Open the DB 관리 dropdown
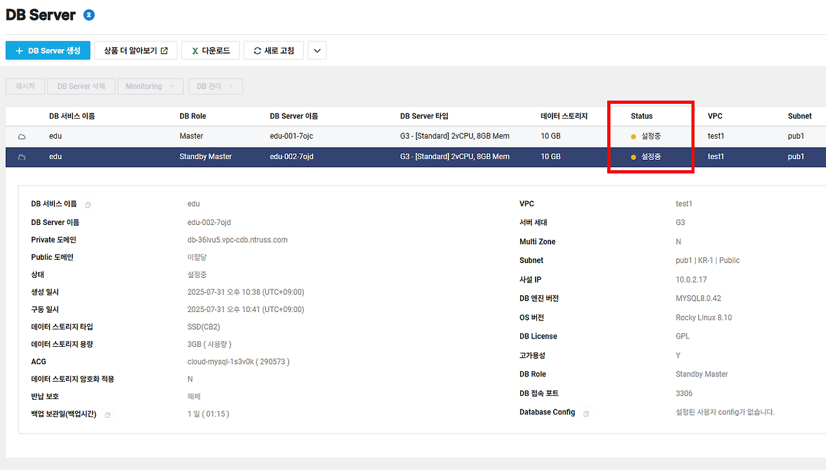826x470 pixels. [x=216, y=86]
